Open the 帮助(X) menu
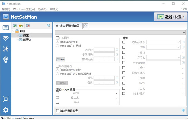This screenshot has width=188, height=120. tap(54, 9)
